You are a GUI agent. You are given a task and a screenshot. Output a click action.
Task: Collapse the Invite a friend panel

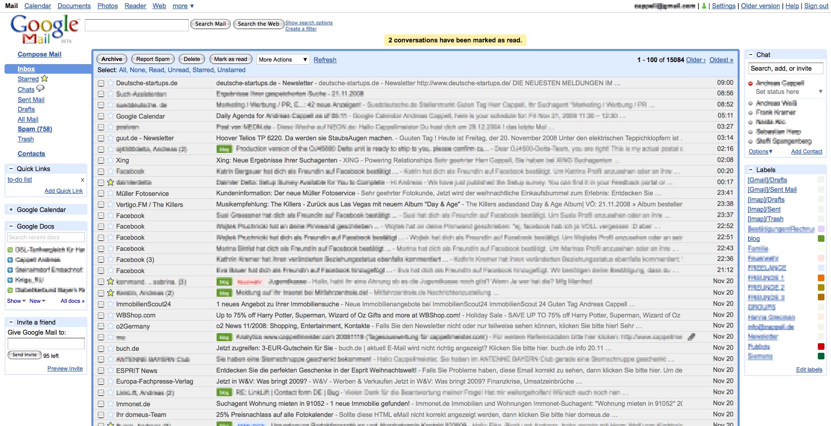tap(11, 322)
